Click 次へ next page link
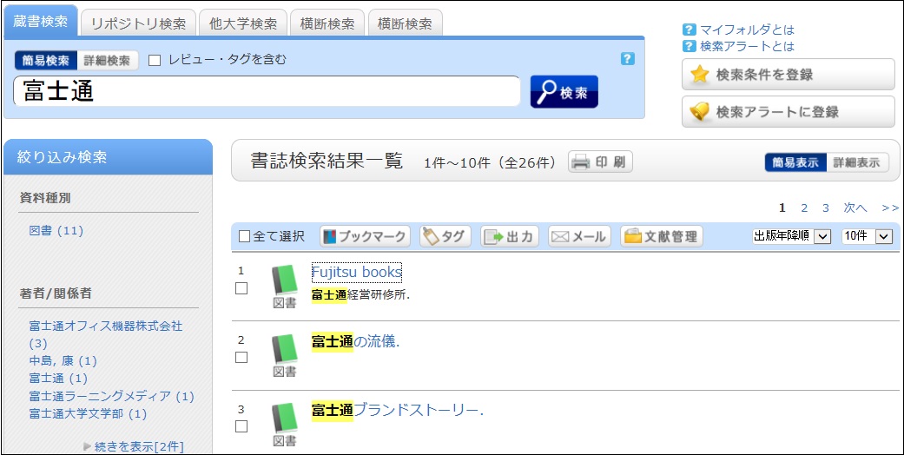The height and width of the screenshot is (455, 904). point(855,208)
